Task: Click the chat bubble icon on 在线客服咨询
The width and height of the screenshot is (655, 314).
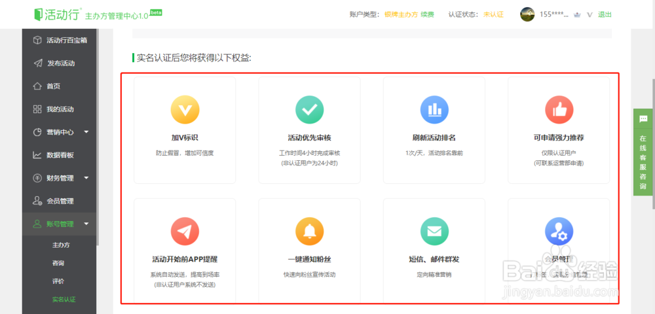Action: (x=643, y=119)
